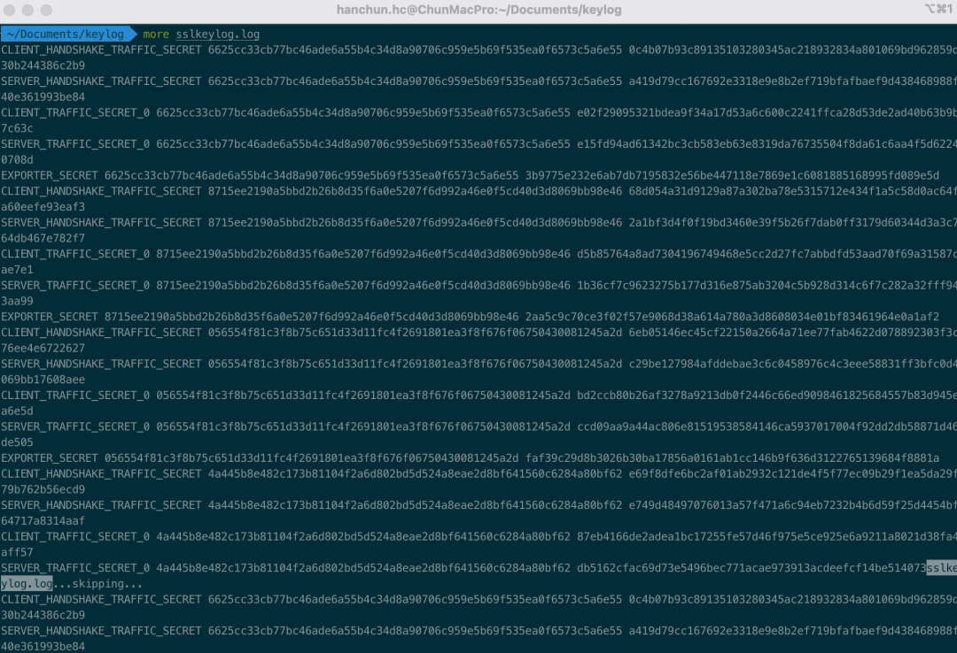Click the wrapped fragment '3aa99'

[x=17, y=301]
